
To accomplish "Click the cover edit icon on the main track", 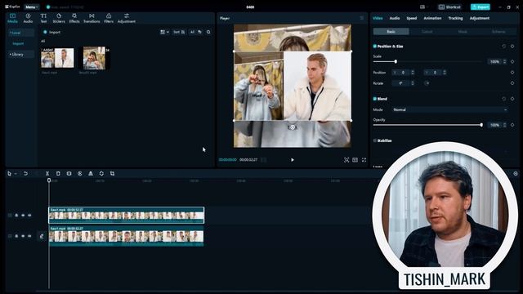I will pos(42,236).
